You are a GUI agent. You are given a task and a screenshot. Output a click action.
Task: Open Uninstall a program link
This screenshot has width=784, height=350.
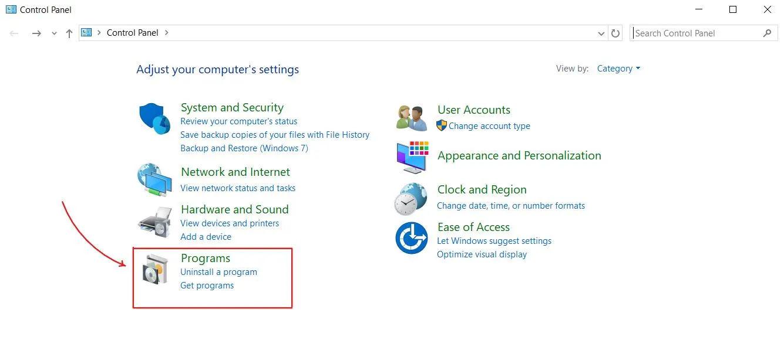218,272
